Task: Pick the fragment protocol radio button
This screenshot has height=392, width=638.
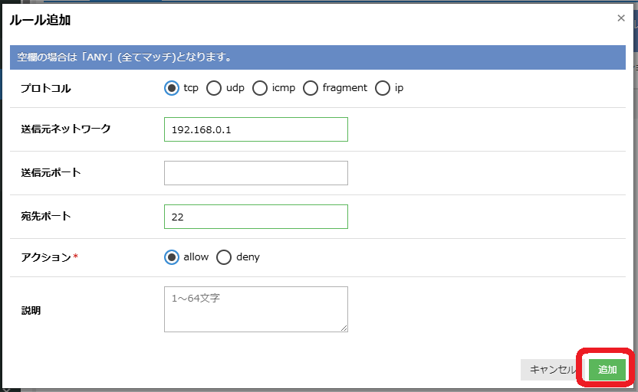Action: [x=311, y=88]
